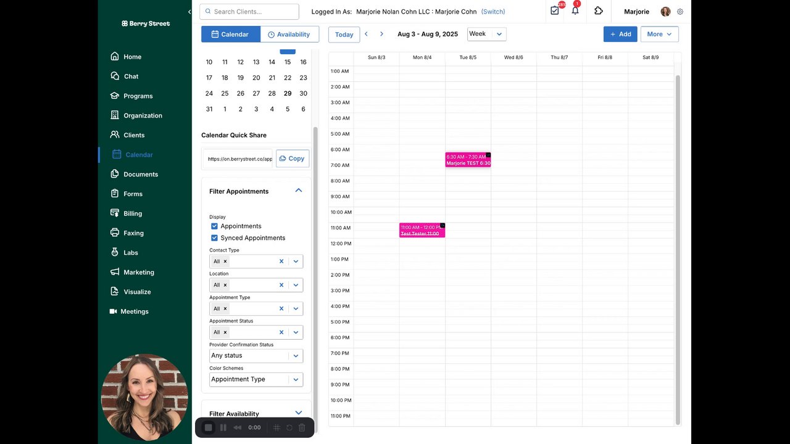Open the Contact Type dropdown arrow
The height and width of the screenshot is (444, 790).
point(296,261)
